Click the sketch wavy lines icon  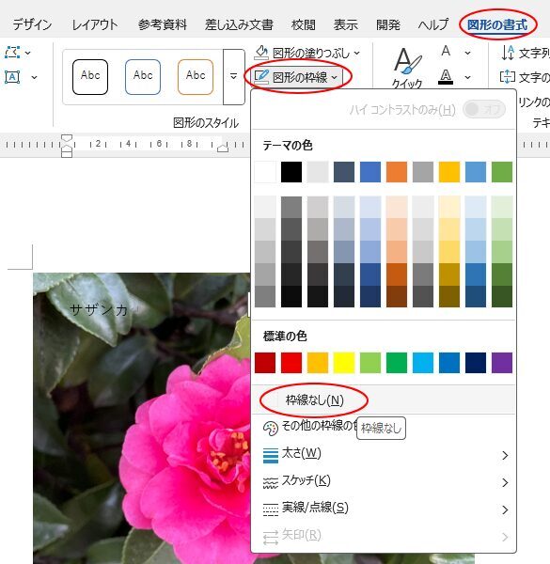(x=271, y=482)
